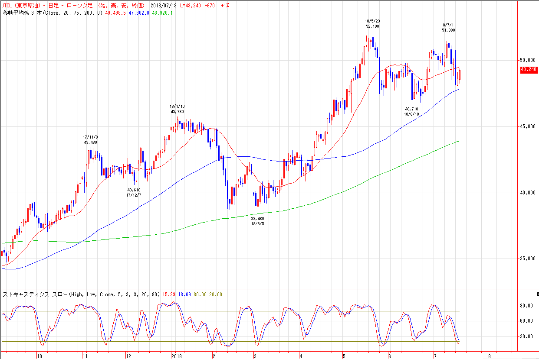539x359 pixels.
Task: Click the +670 price change value
Action: pos(210,6)
